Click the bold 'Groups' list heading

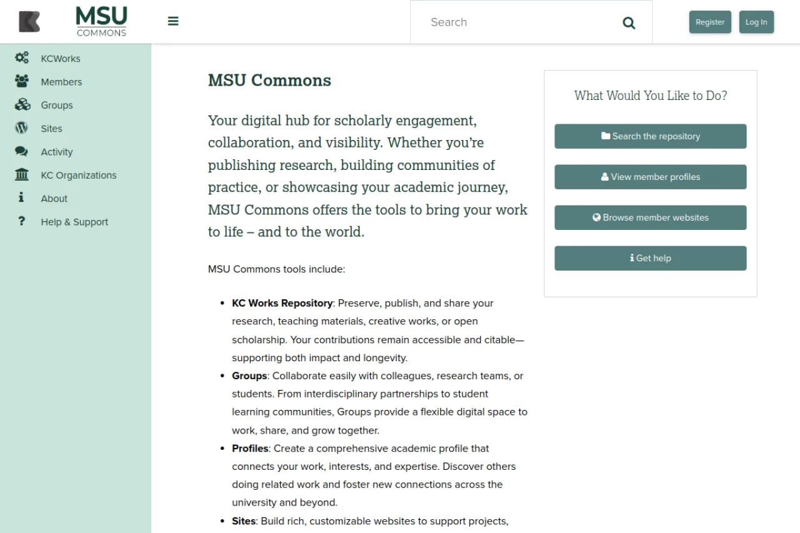coord(249,376)
